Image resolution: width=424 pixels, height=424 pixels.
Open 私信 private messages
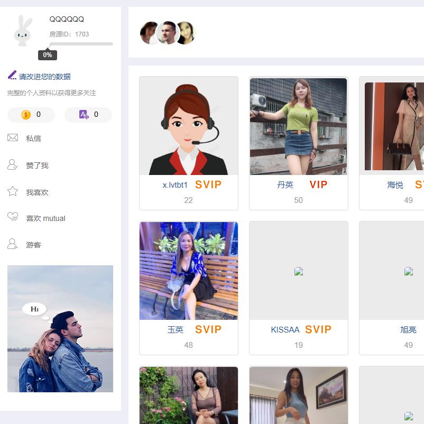point(33,139)
